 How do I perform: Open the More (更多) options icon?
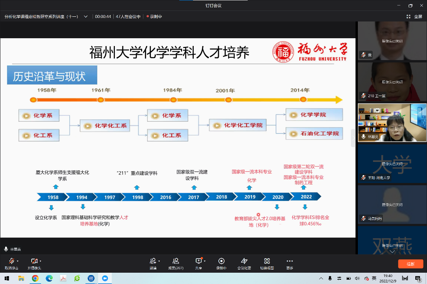[289, 261]
